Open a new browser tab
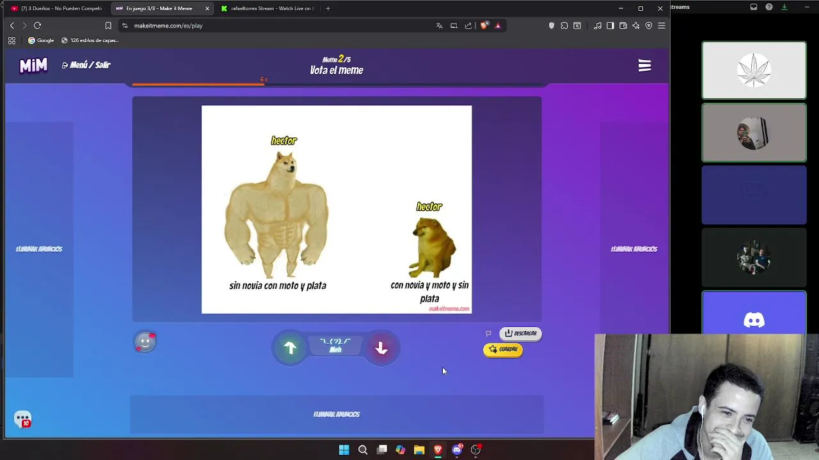Screen dimensions: 819x460 click(328, 8)
